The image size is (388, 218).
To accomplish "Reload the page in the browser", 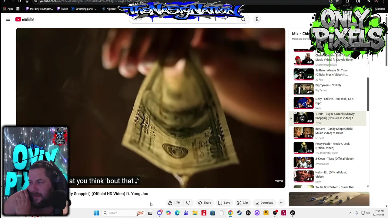I will (20, 1).
